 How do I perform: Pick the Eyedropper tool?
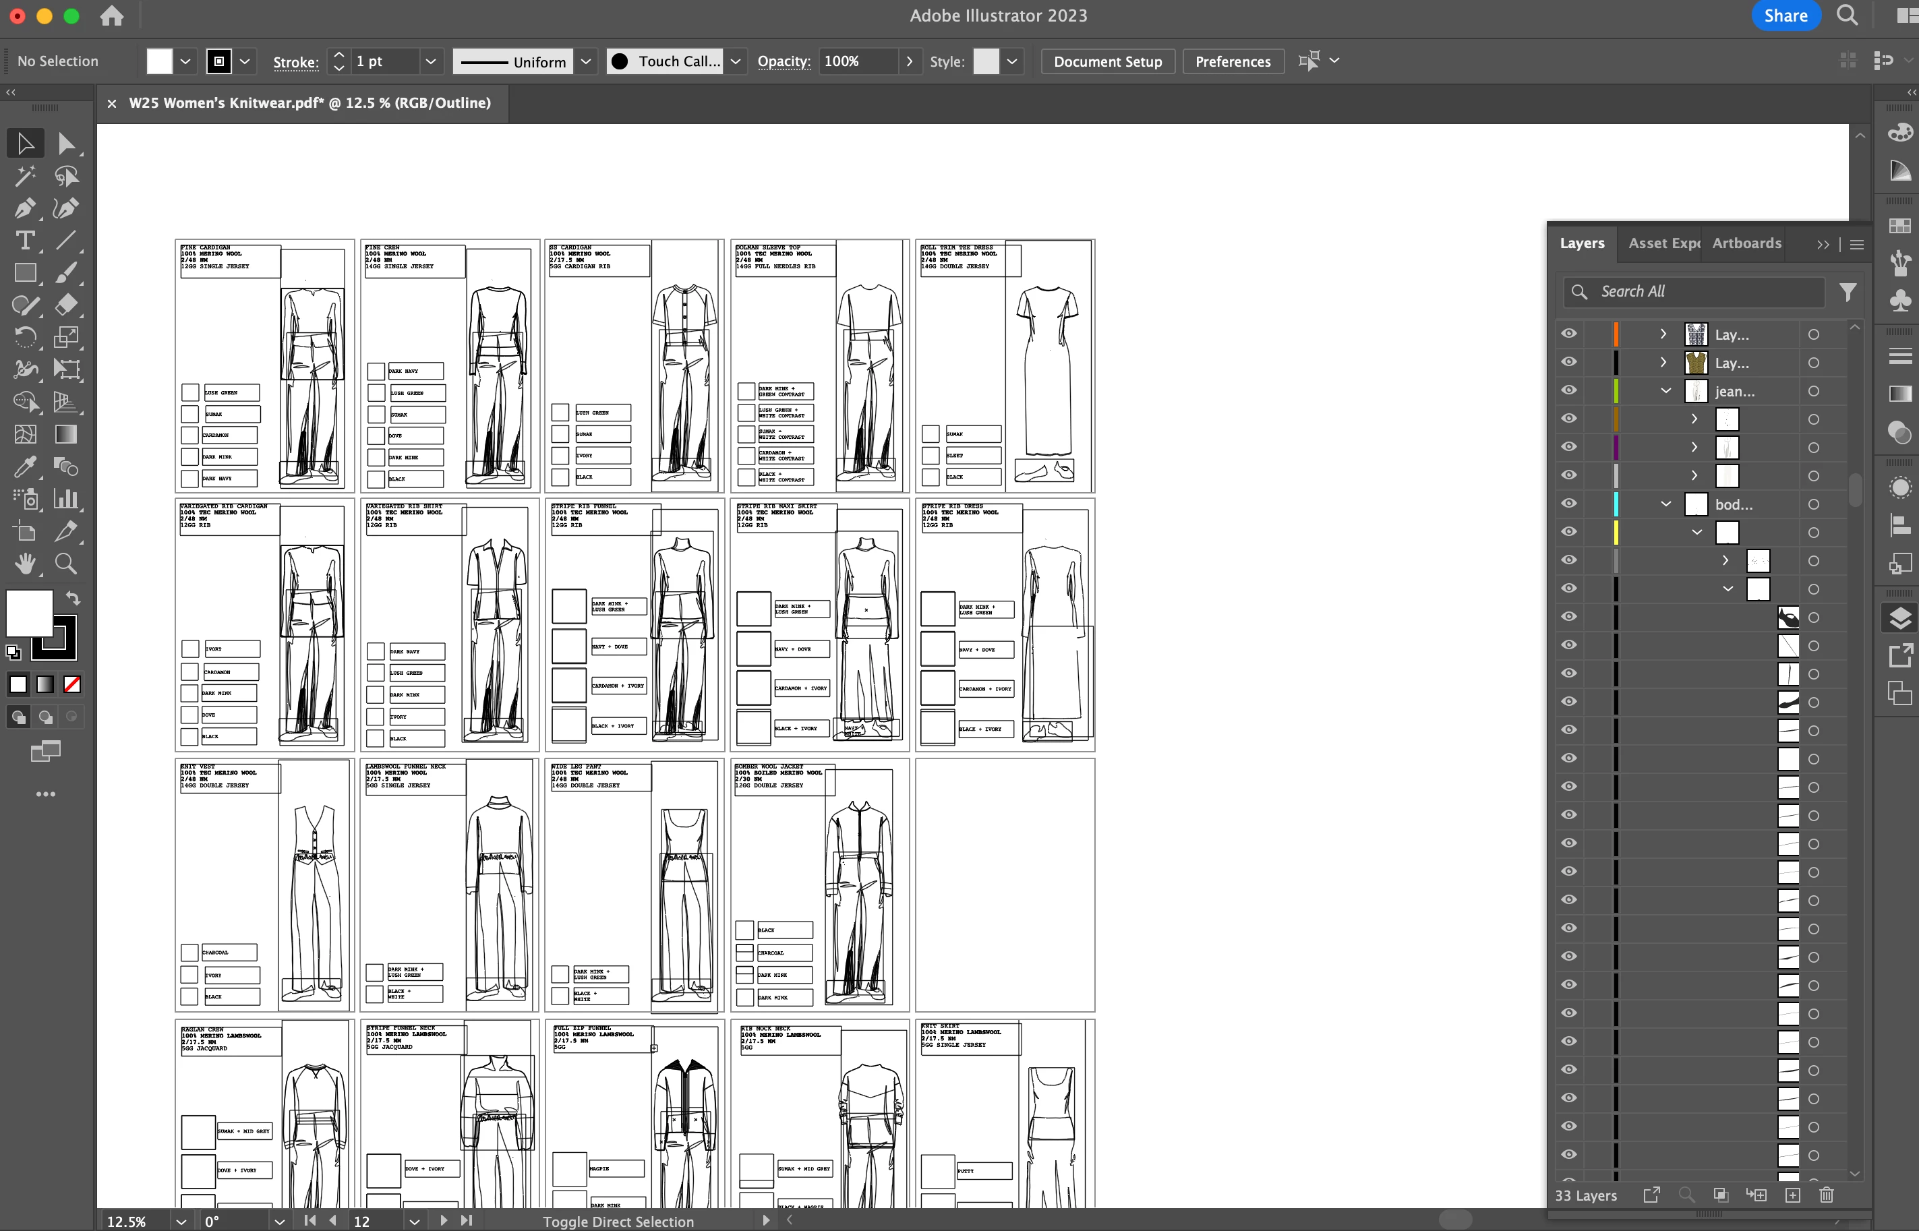[24, 467]
